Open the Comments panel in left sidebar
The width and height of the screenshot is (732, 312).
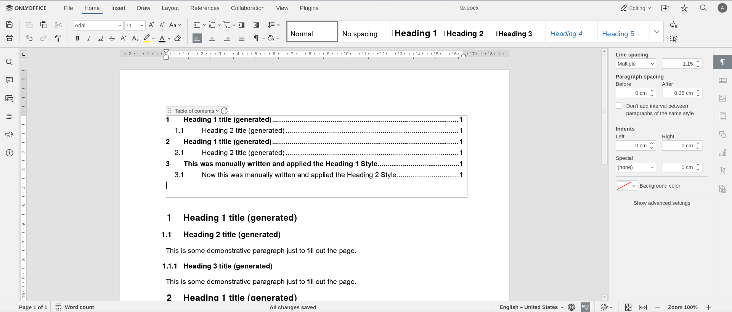coord(10,80)
